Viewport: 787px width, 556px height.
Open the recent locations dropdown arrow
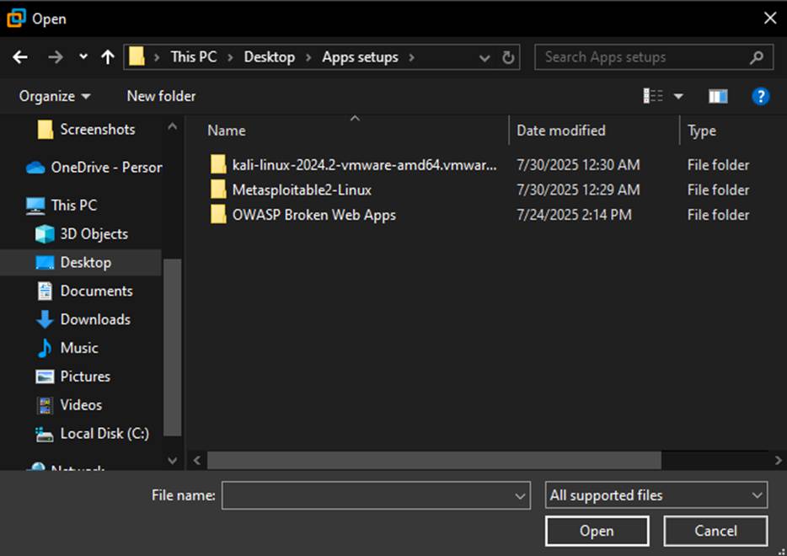tap(83, 56)
